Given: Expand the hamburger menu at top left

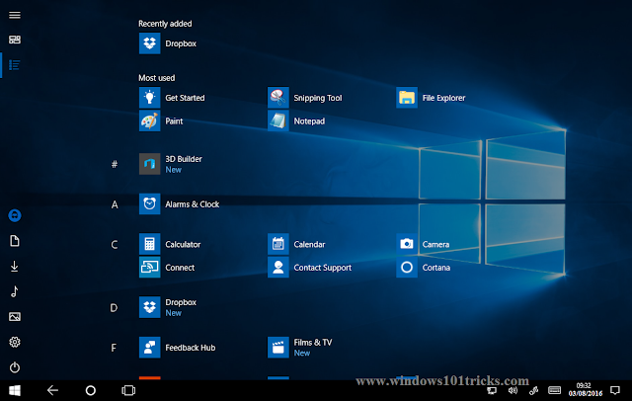Looking at the screenshot, I should 15,15.
